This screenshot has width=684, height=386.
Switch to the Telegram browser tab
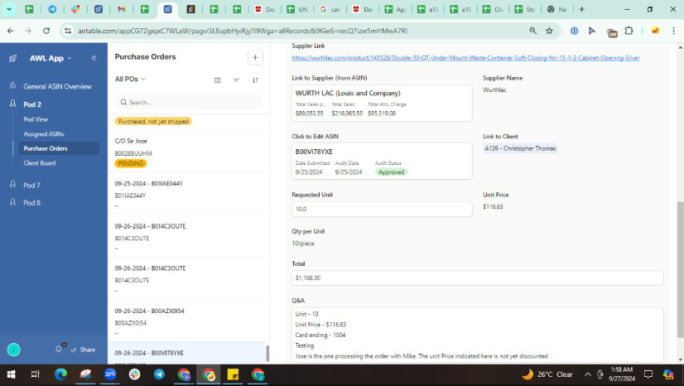[x=52, y=9]
